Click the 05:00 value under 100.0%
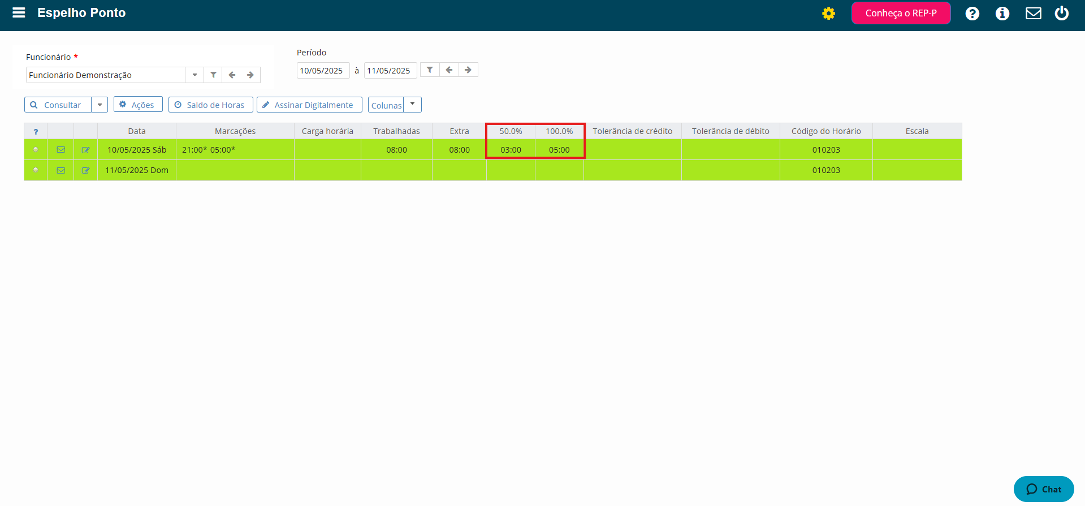Screen dimensions: 1085x506 [x=559, y=150]
